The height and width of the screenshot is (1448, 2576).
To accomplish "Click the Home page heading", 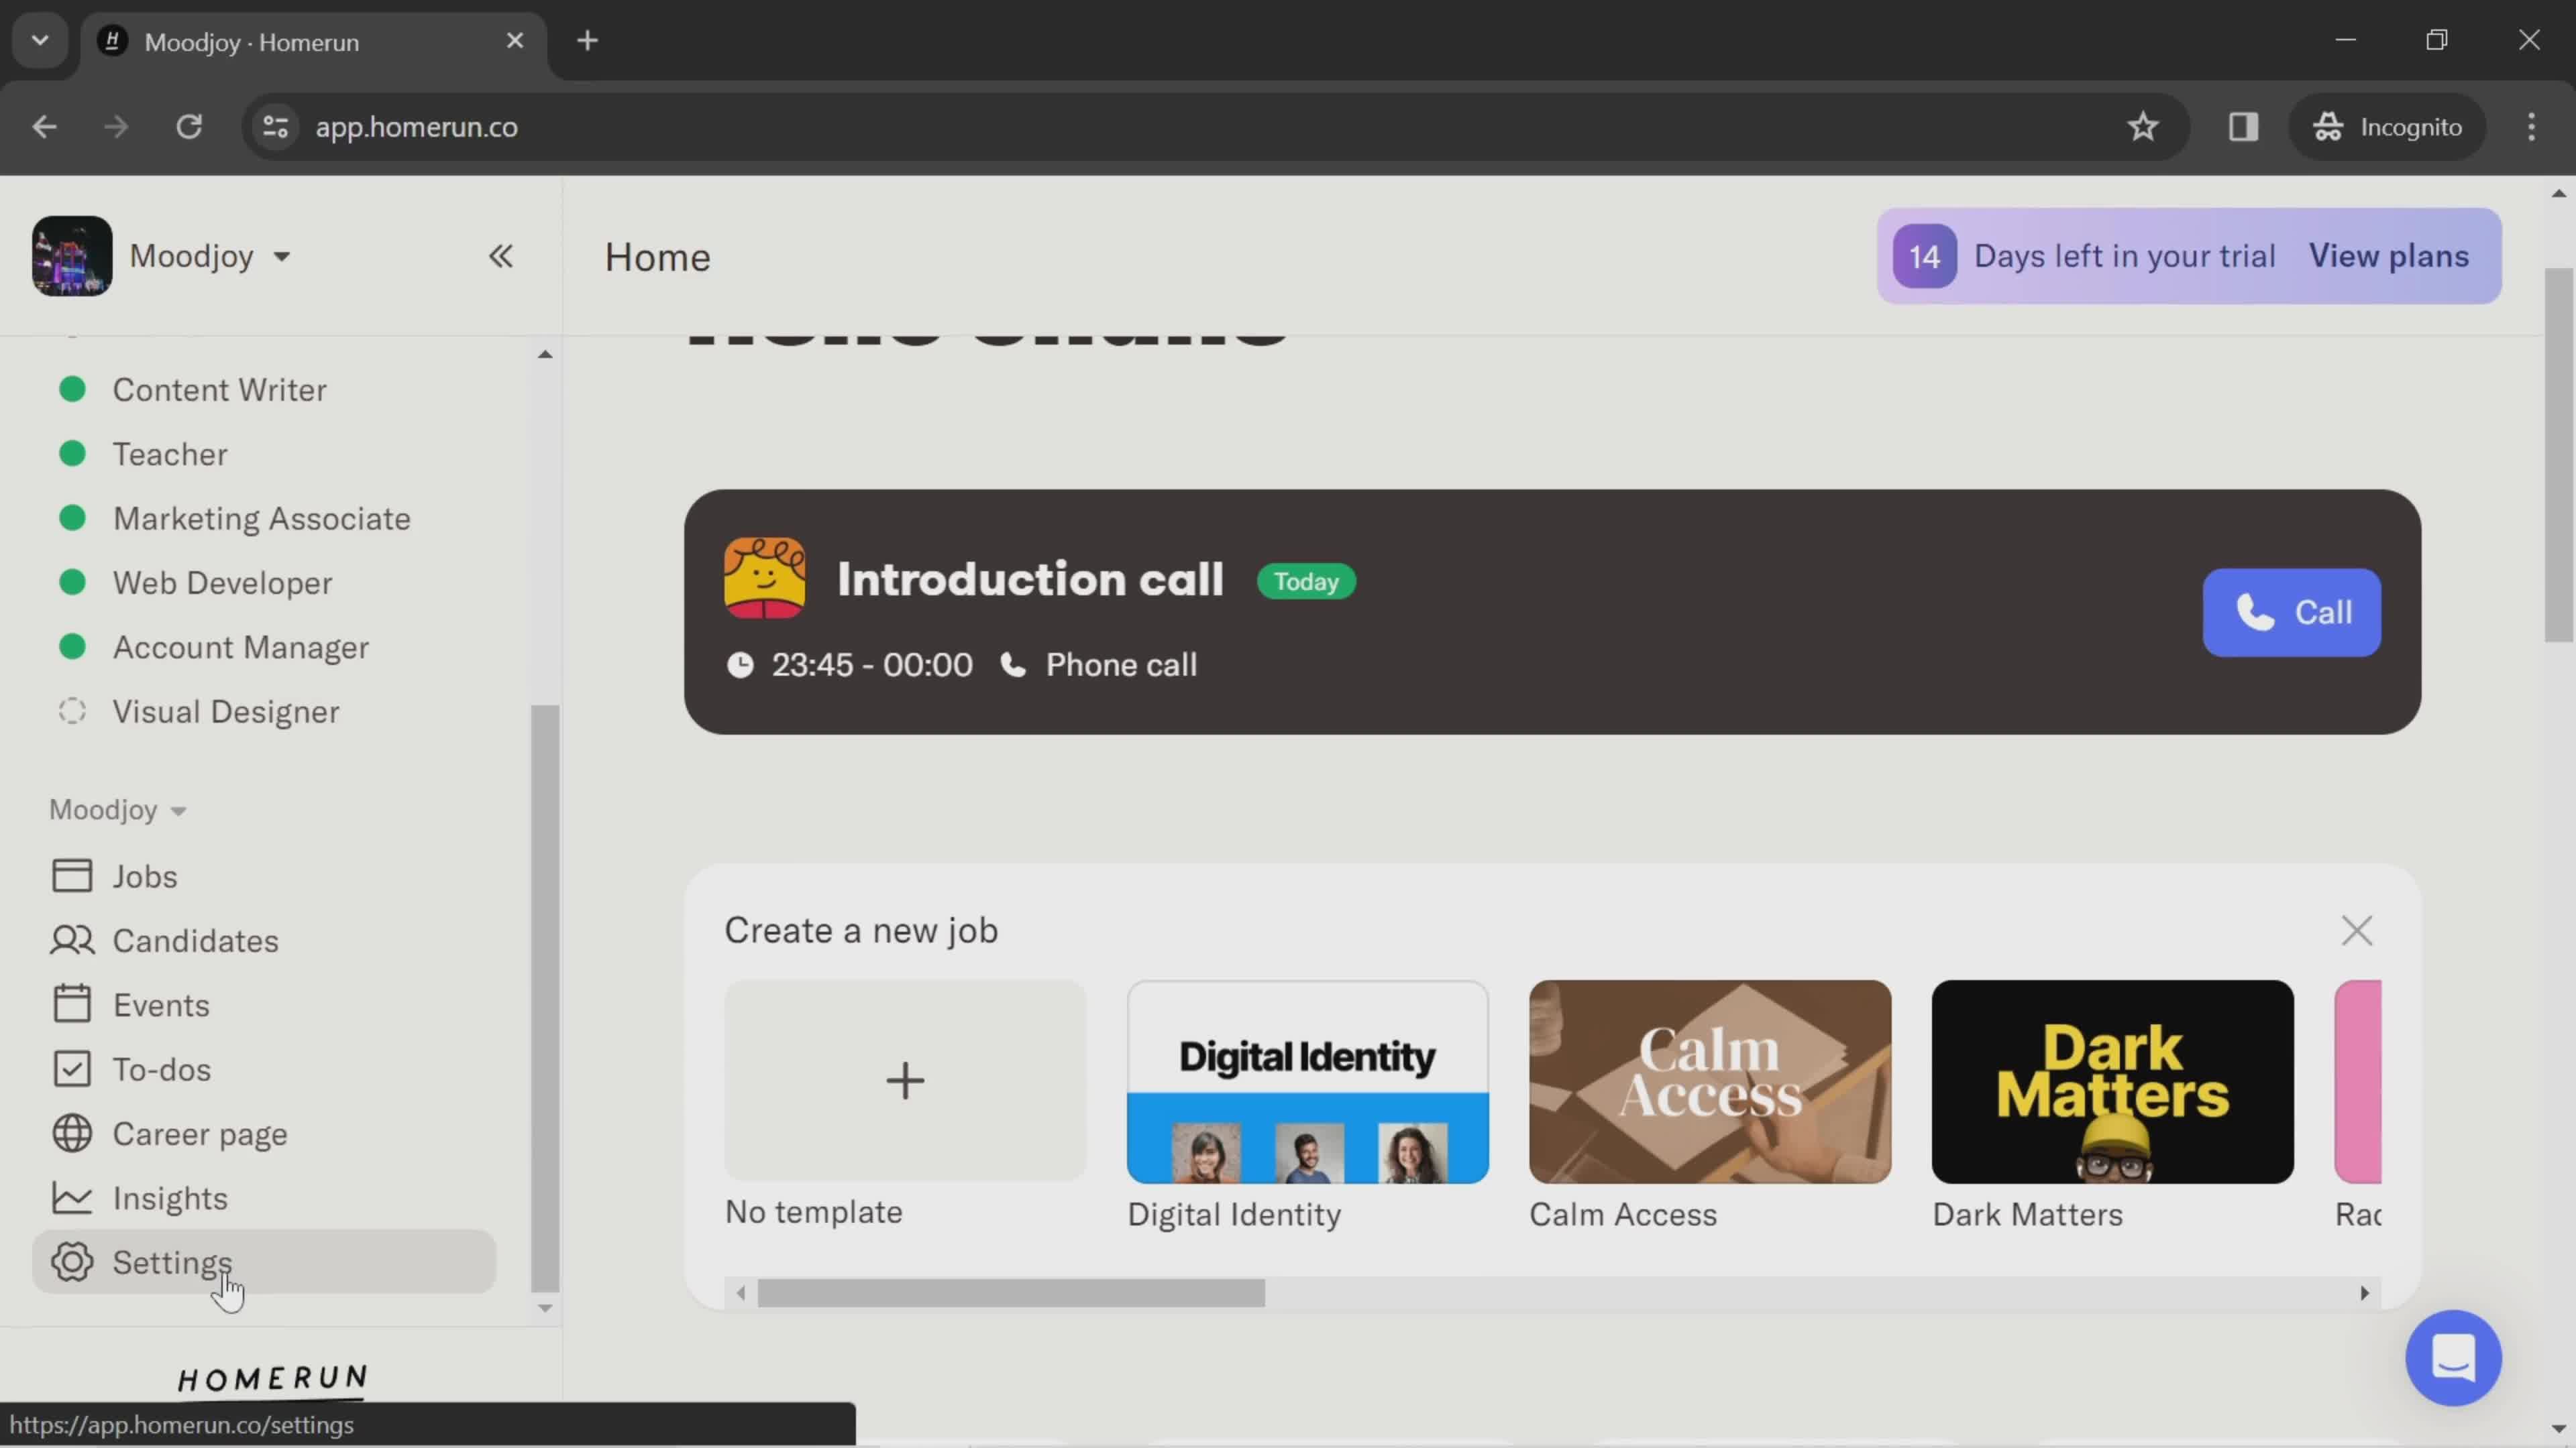I will pos(657,258).
